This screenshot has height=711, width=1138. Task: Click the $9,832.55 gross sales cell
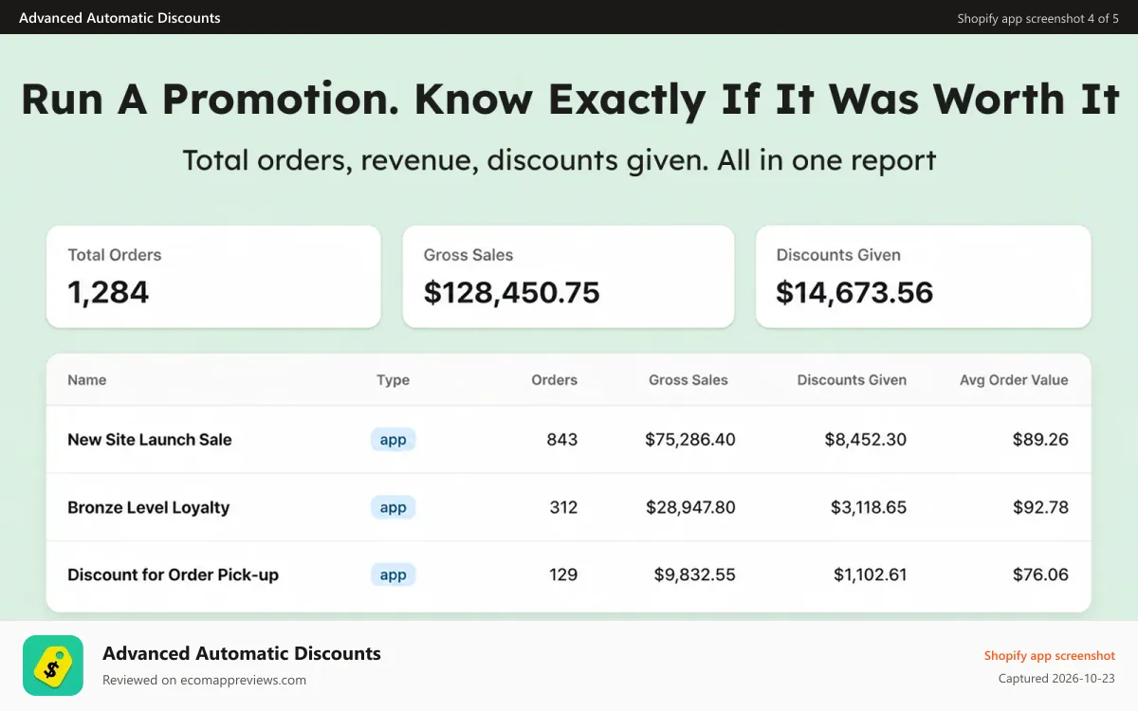pyautogui.click(x=695, y=574)
